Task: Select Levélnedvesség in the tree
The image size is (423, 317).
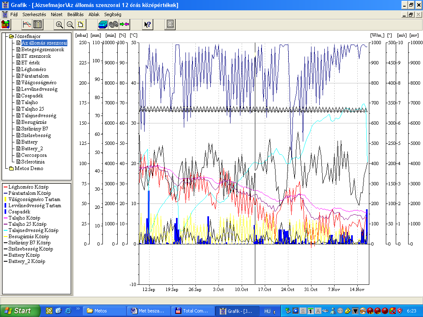Action: click(x=39, y=89)
